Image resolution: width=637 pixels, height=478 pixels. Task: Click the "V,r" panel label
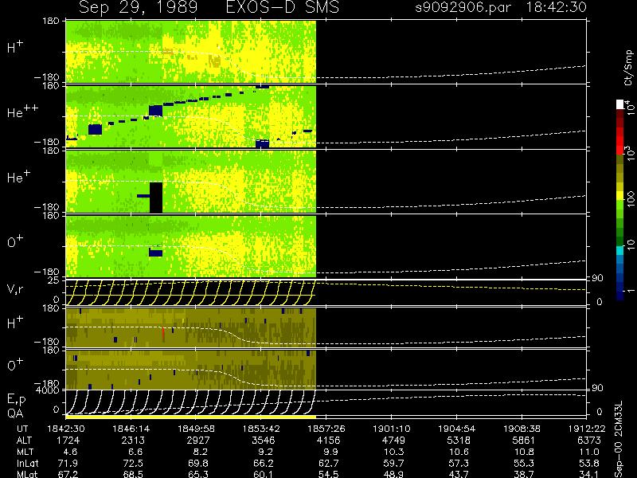point(15,289)
